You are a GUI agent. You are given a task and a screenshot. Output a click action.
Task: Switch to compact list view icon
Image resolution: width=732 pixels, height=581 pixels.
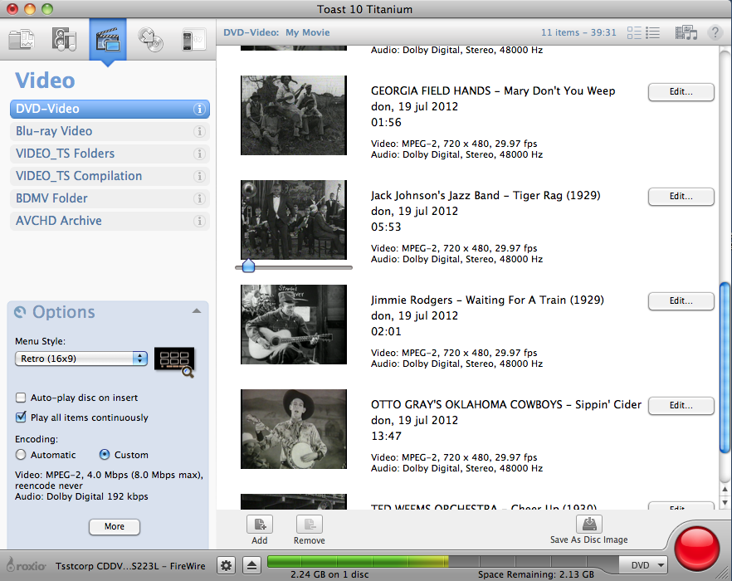652,32
